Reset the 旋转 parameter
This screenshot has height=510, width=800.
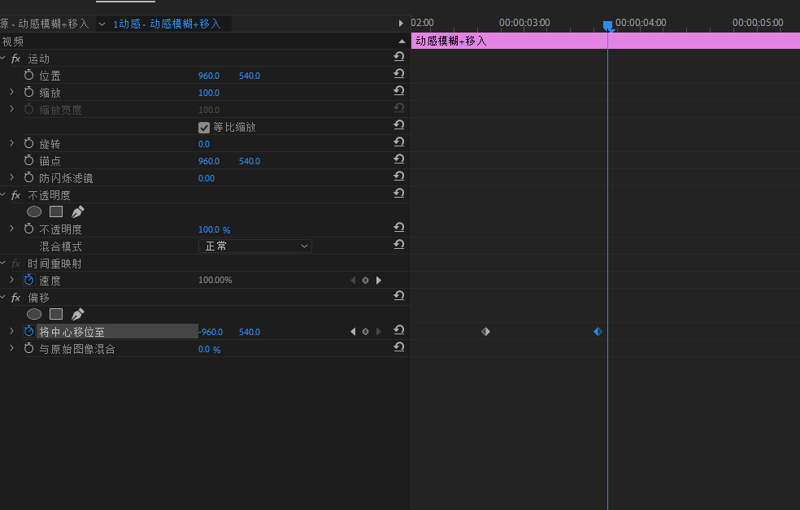(399, 142)
